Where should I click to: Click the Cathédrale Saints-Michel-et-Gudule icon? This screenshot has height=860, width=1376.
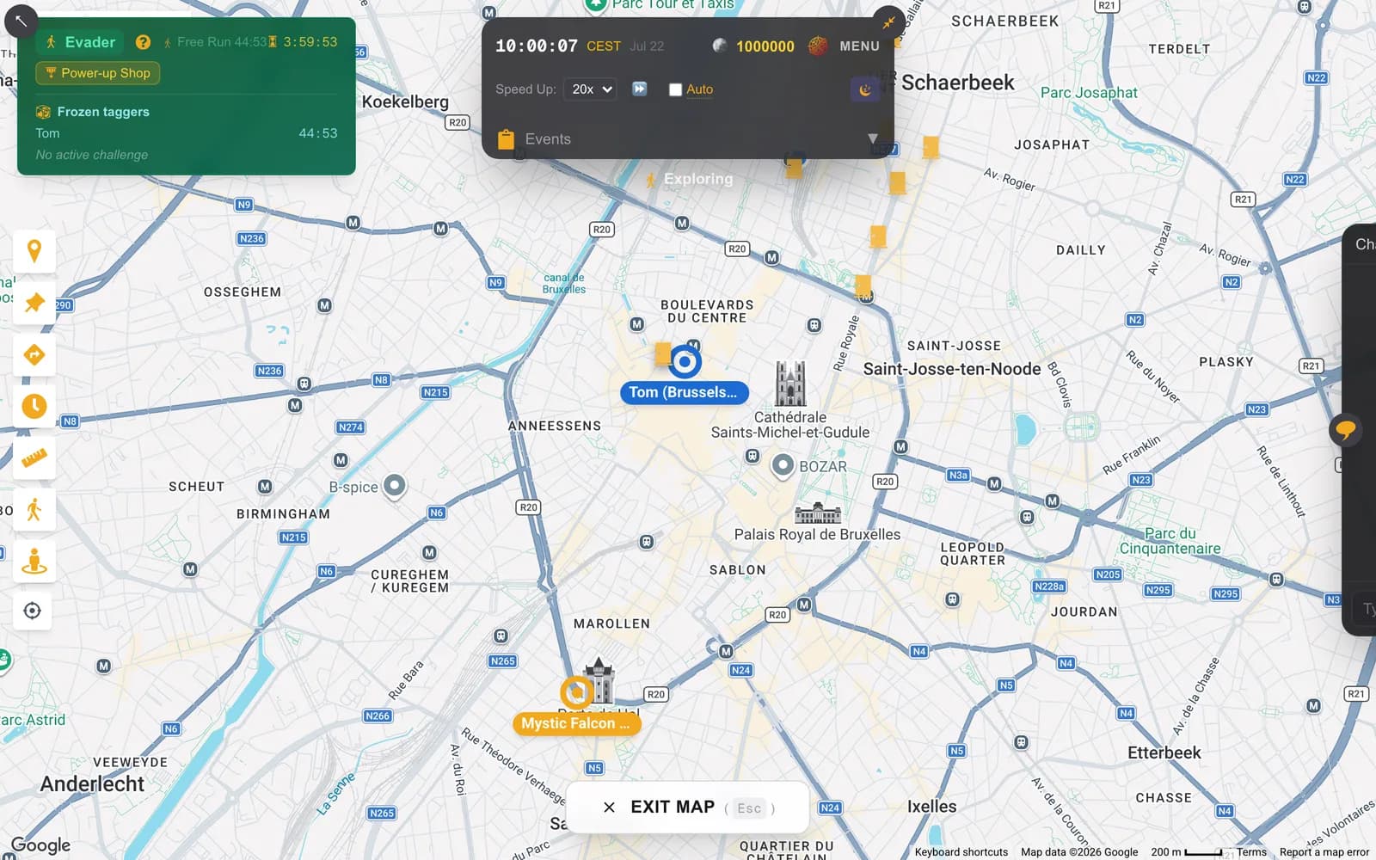[x=790, y=384]
